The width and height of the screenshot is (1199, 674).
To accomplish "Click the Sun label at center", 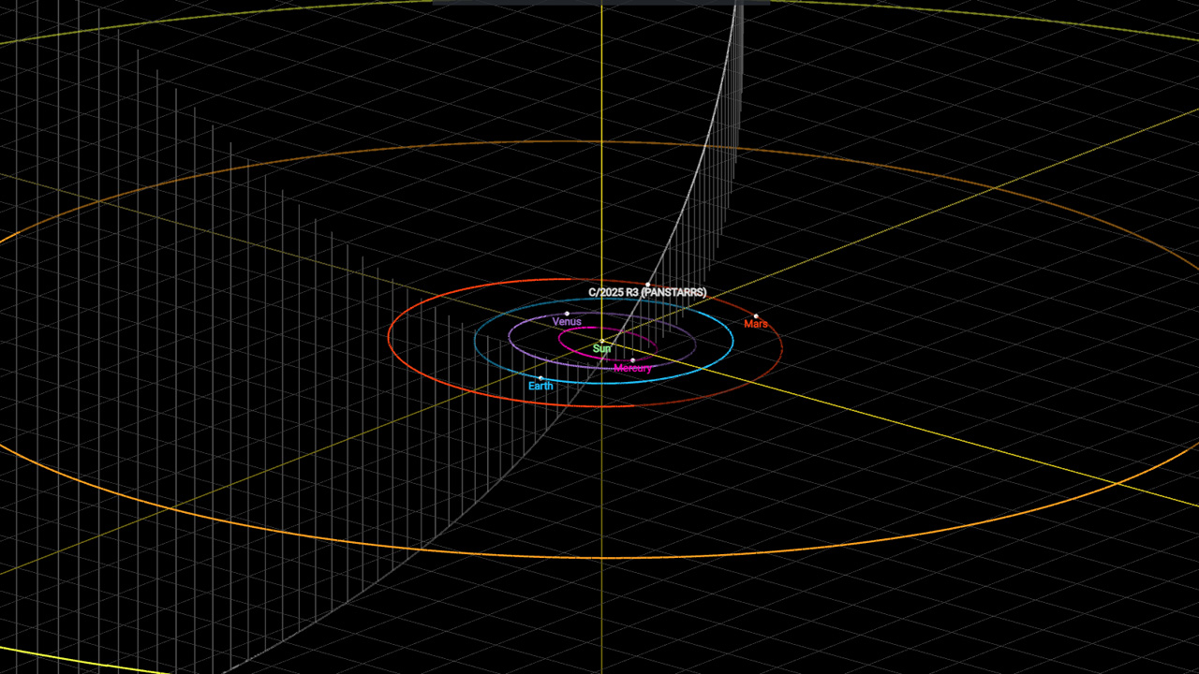I will pos(602,349).
